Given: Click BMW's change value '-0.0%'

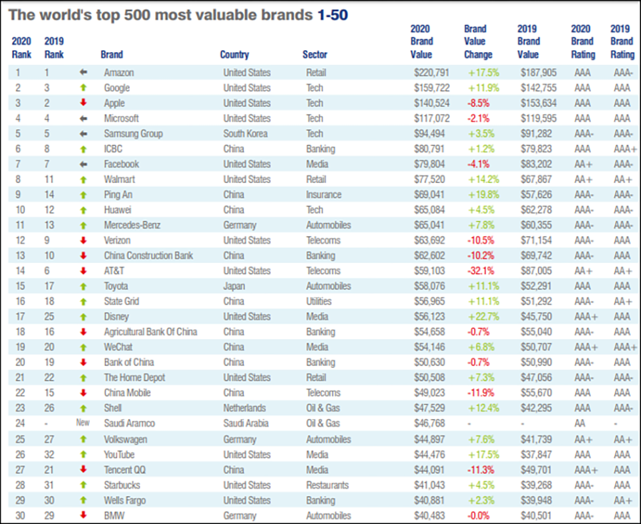Looking at the screenshot, I should [x=478, y=515].
